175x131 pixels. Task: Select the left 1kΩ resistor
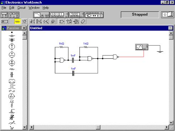coord(61,47)
